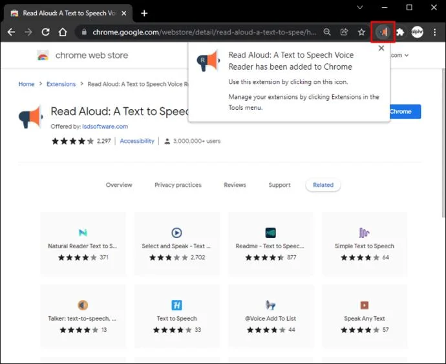This screenshot has height=364, width=446.
Task: Open the Extensions puzzle icon
Action: click(x=400, y=32)
